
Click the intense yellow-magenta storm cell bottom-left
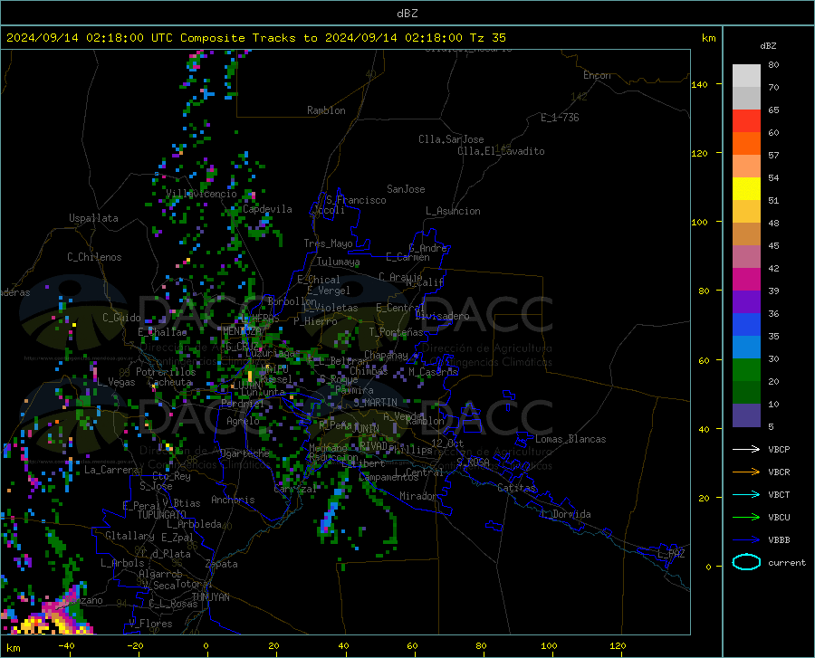pyautogui.click(x=50, y=618)
